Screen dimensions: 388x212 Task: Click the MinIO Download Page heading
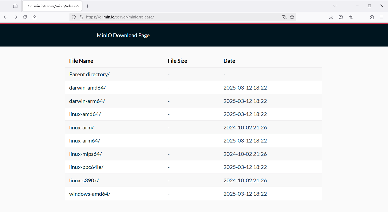point(123,35)
